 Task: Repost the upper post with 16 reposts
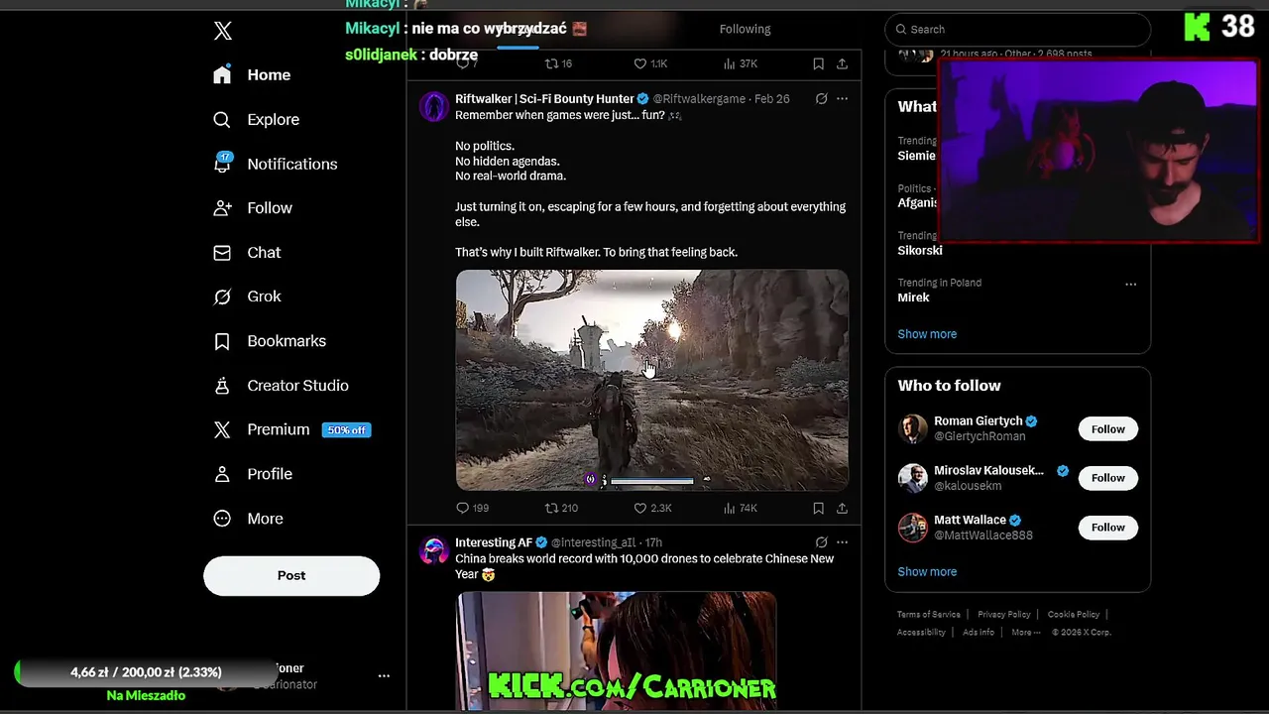coord(558,64)
